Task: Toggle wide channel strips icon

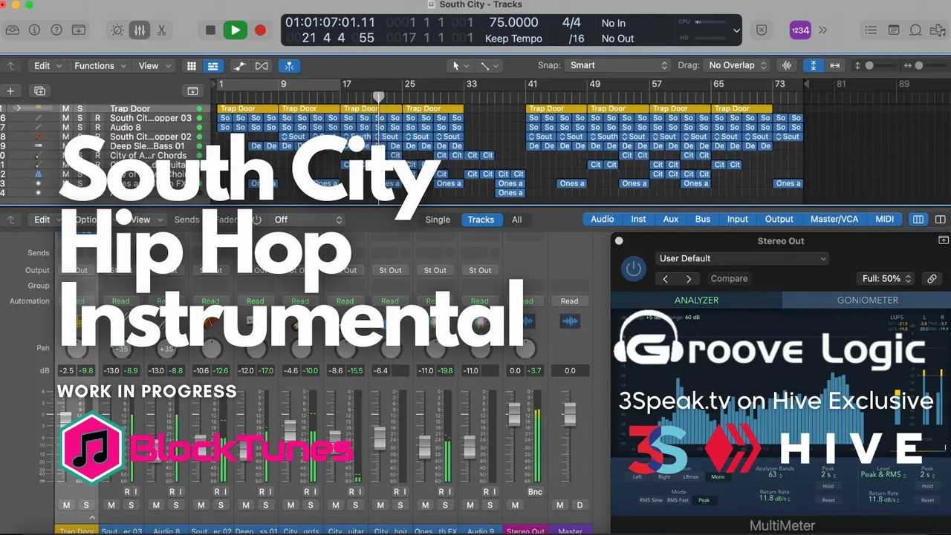Action: pyautogui.click(x=940, y=220)
